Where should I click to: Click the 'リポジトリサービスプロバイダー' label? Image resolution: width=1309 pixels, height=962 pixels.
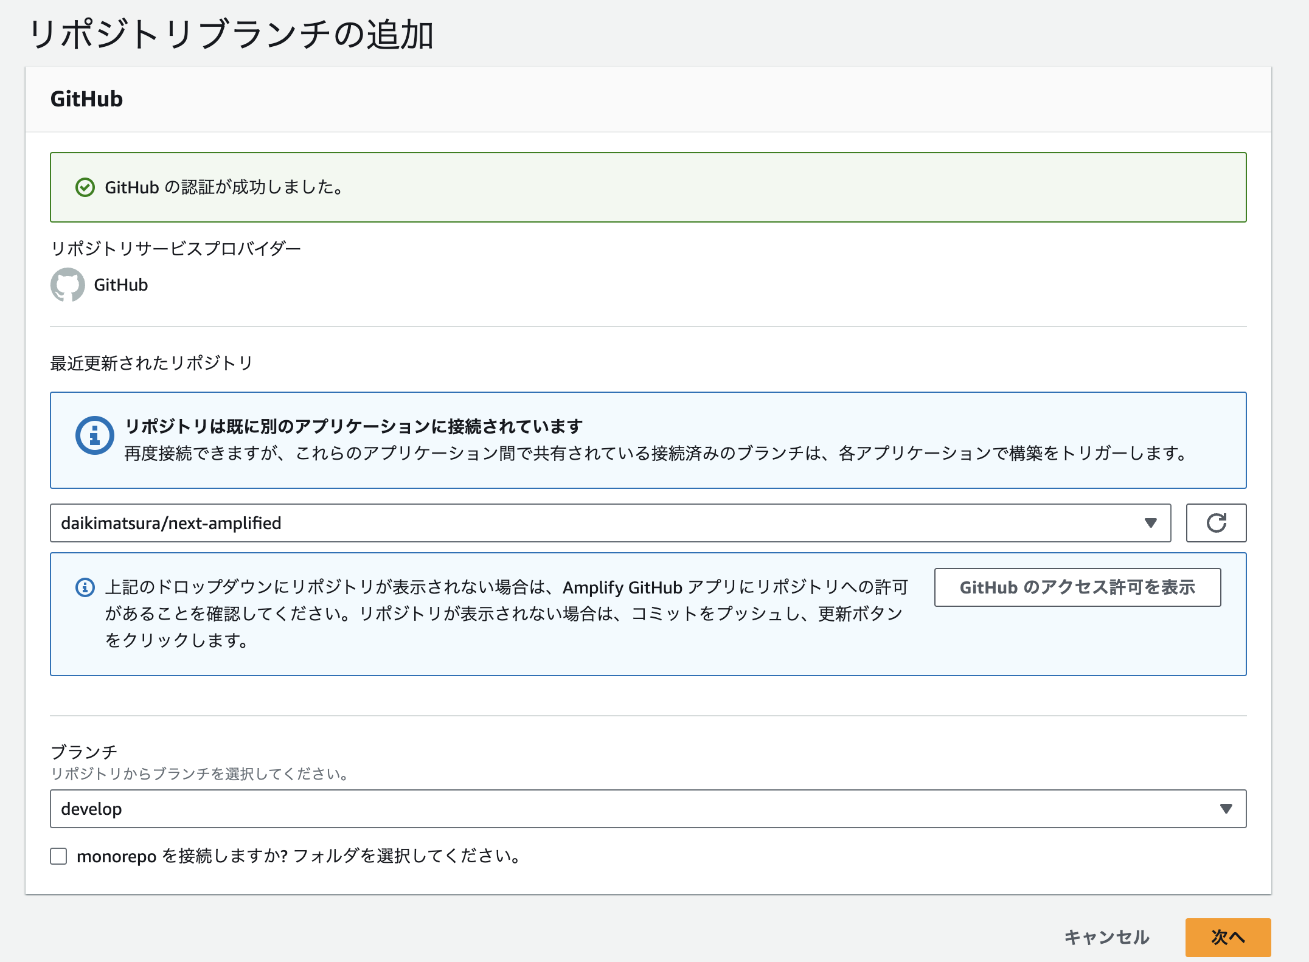click(x=176, y=249)
